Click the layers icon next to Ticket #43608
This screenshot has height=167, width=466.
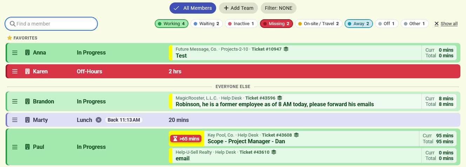[x=297, y=135]
